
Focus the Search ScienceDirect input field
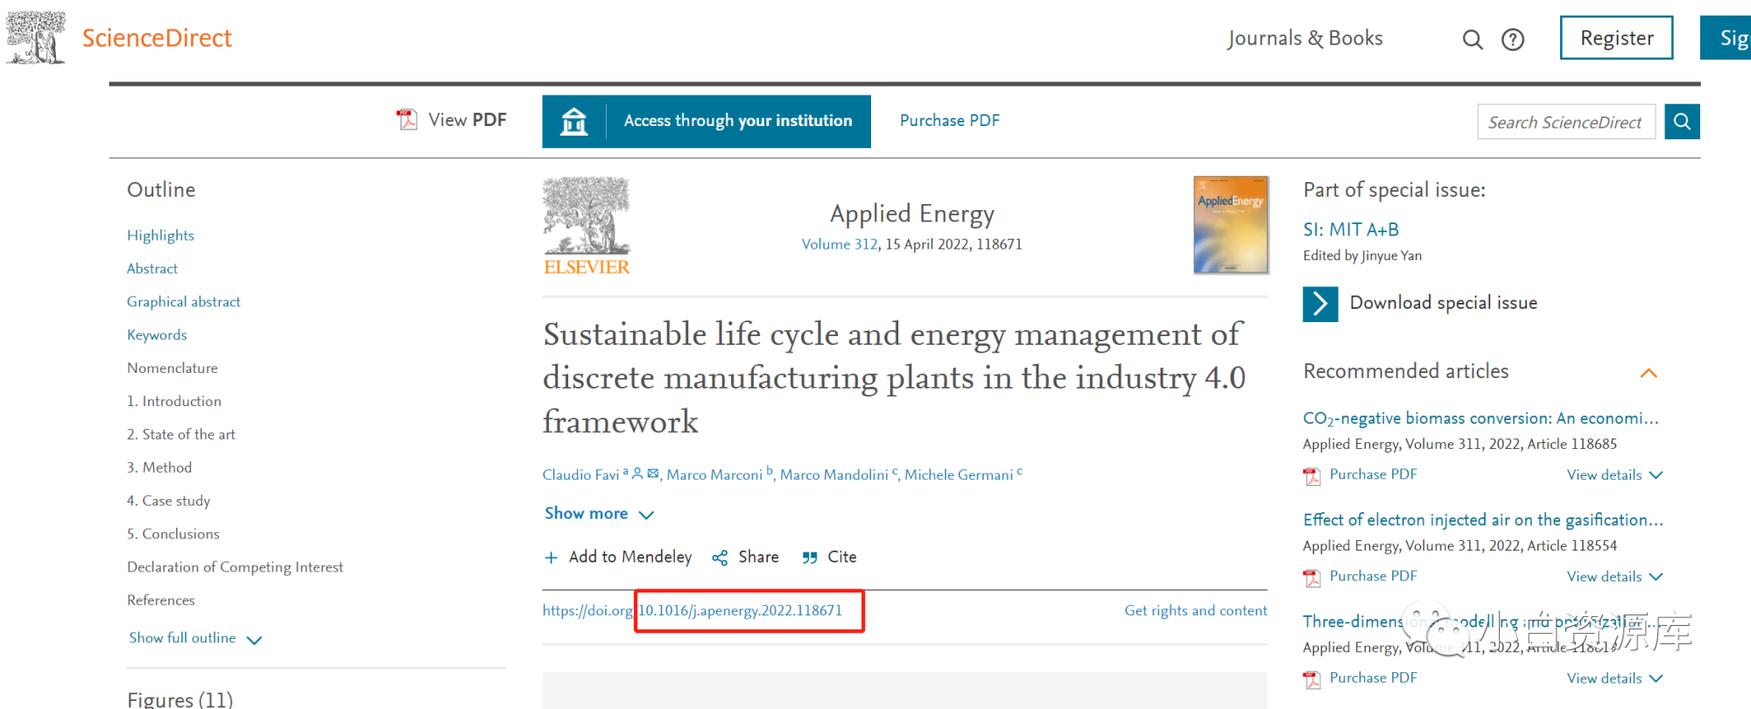pos(1566,122)
